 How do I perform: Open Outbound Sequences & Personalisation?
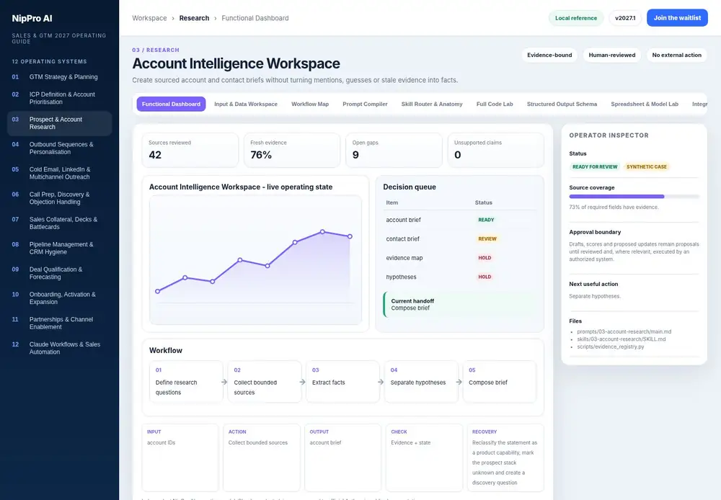coord(59,148)
